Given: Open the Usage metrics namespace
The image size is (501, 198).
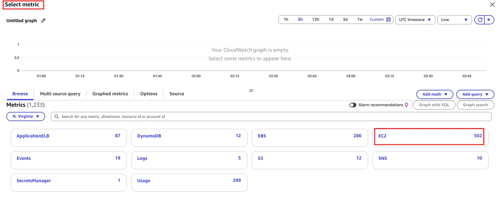Looking at the screenshot, I should pos(189,183).
